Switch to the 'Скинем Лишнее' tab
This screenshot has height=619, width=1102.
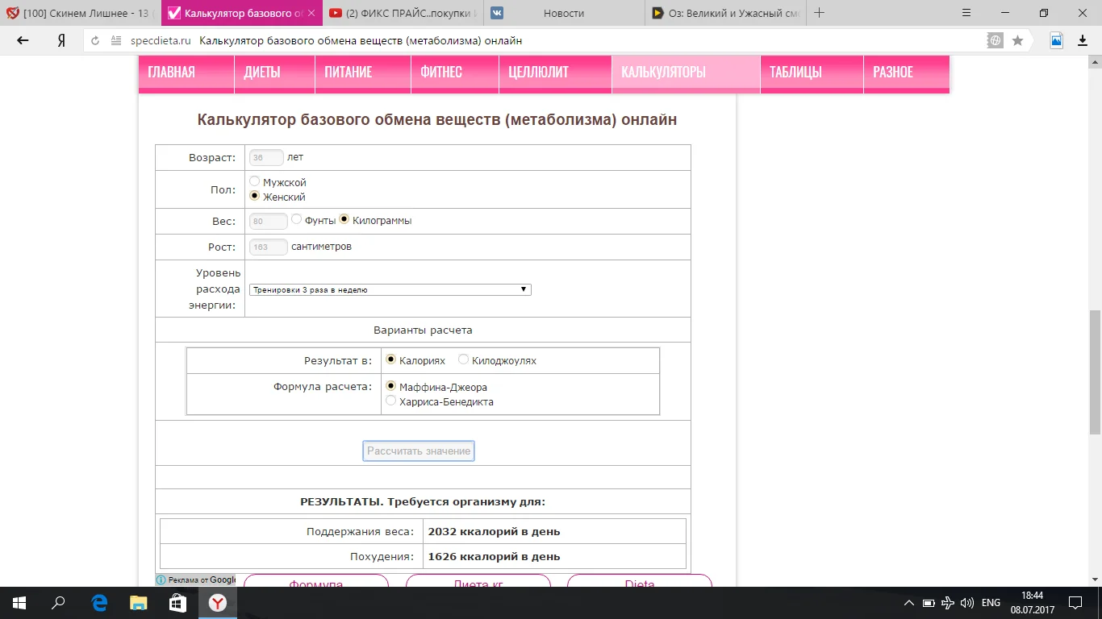tap(81, 13)
